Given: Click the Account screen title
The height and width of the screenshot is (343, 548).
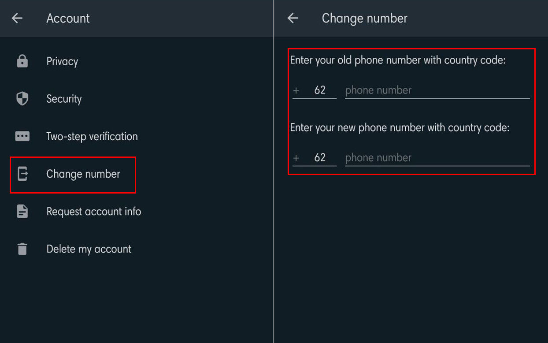Looking at the screenshot, I should point(68,18).
